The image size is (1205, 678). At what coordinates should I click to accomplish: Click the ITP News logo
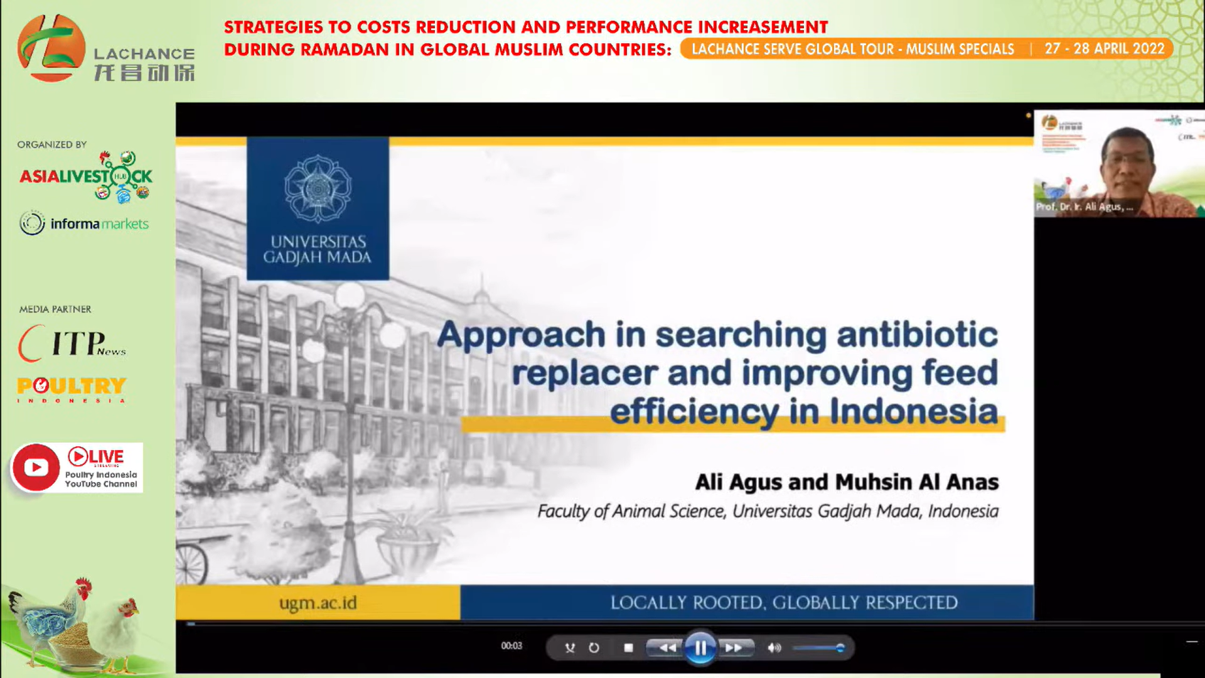click(72, 343)
